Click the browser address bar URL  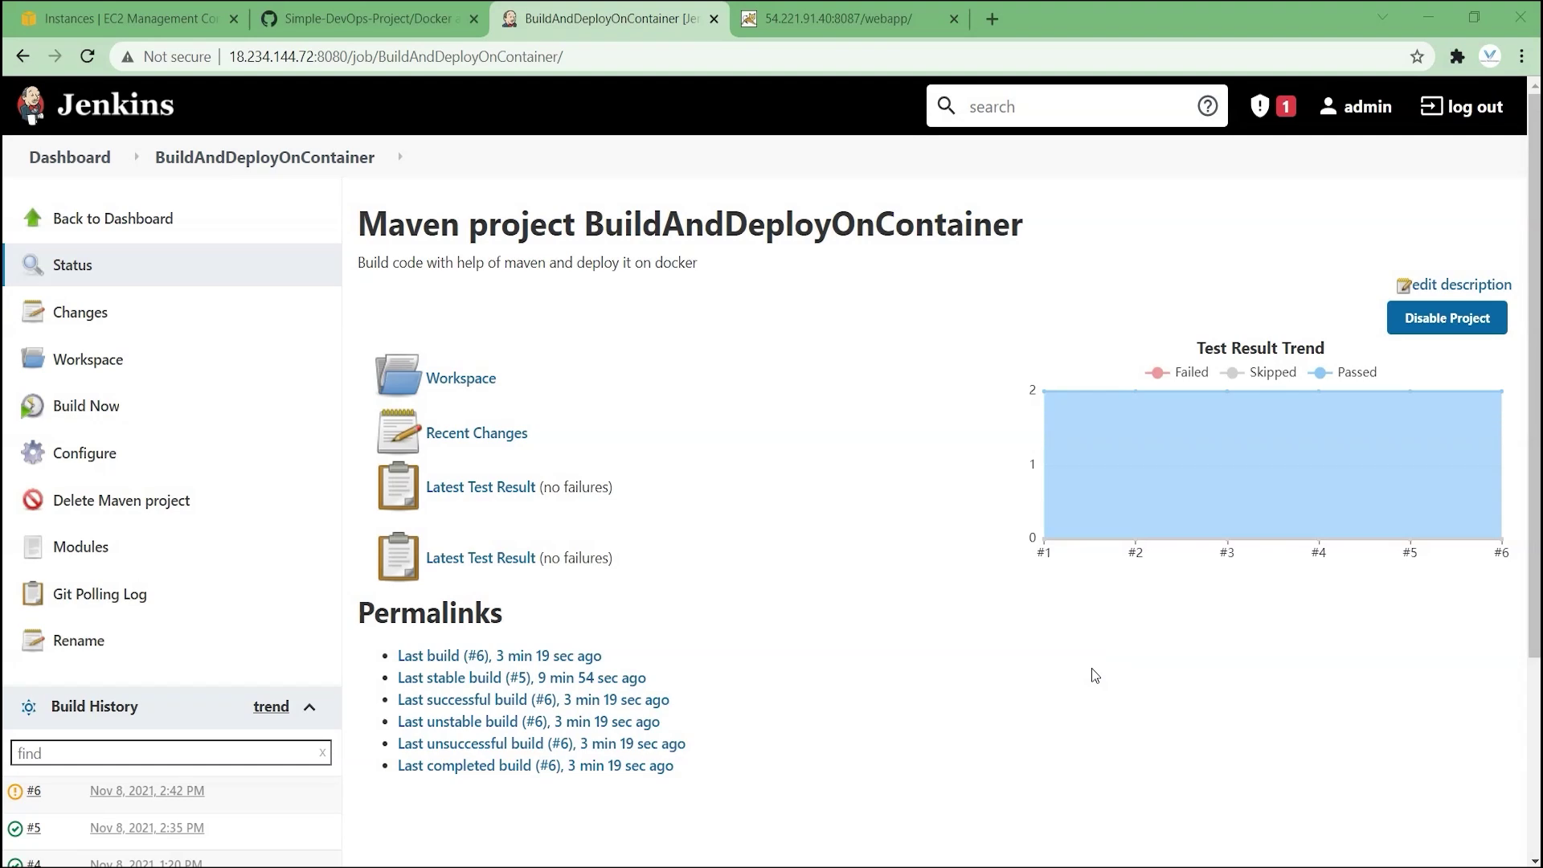pyautogui.click(x=395, y=56)
